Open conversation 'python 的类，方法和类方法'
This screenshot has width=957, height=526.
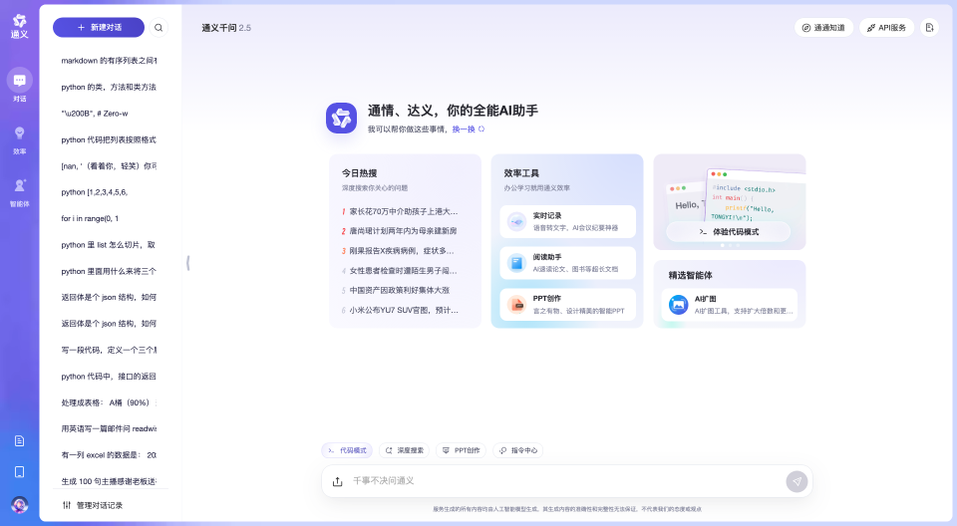click(109, 87)
